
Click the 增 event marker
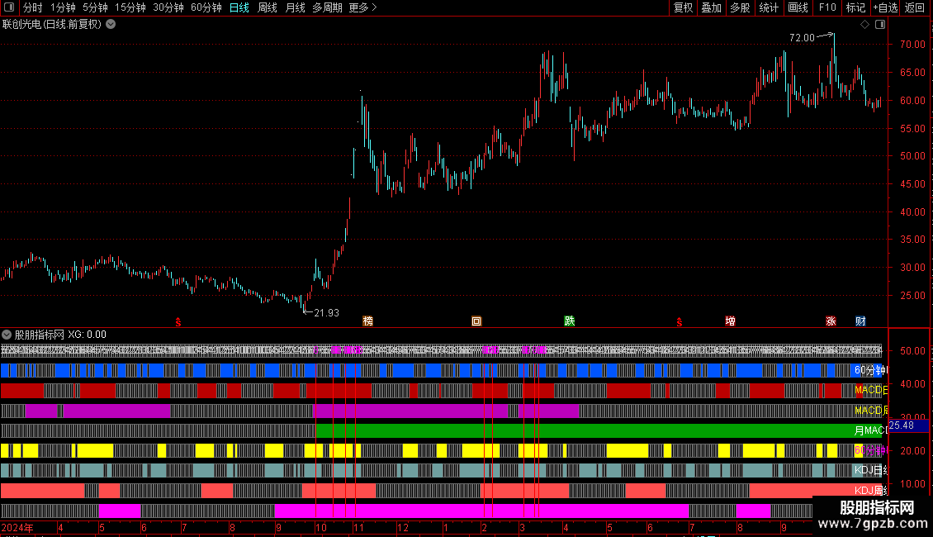pos(730,321)
